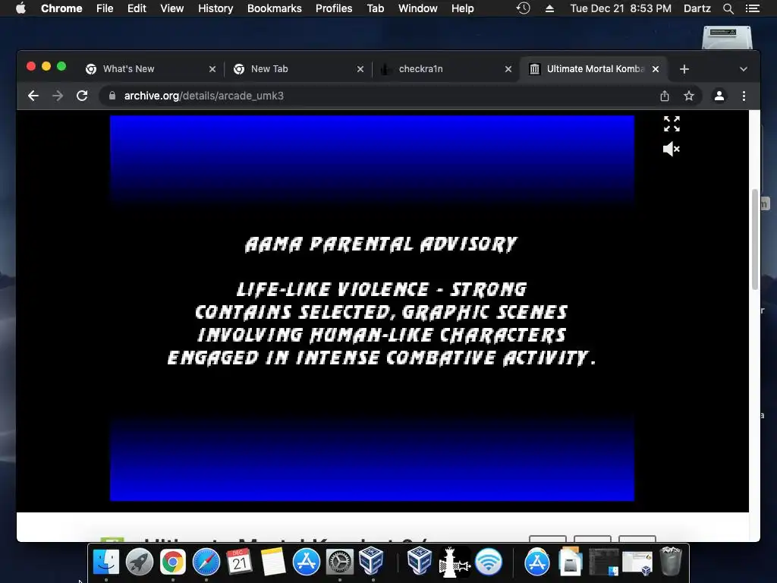The height and width of the screenshot is (583, 777).
Task: Unmute the emulator sound speaker icon
Action: [x=672, y=149]
